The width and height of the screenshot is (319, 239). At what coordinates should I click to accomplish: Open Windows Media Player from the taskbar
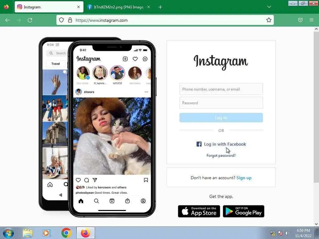click(47, 233)
